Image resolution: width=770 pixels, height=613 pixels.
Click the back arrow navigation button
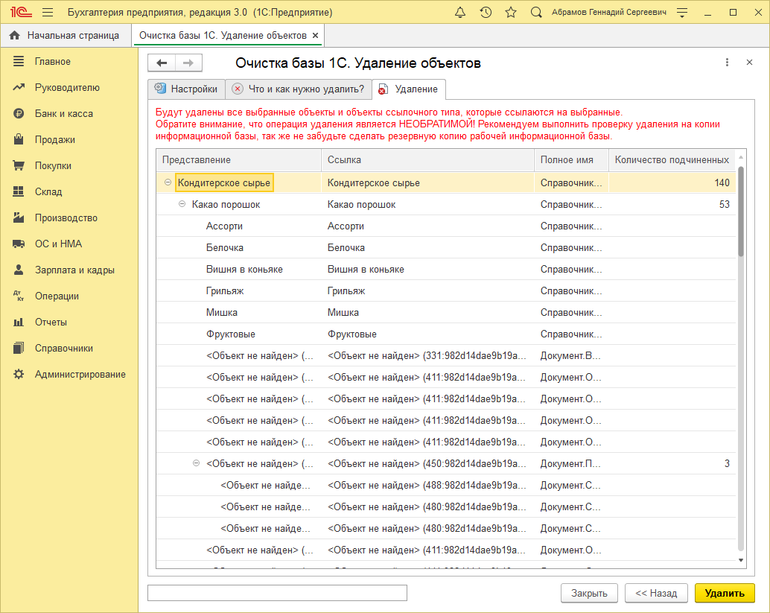(162, 63)
